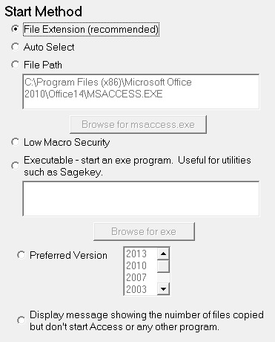The image size is (275, 342).
Task: Choose the Auto Select start method
Action: tap(15, 47)
